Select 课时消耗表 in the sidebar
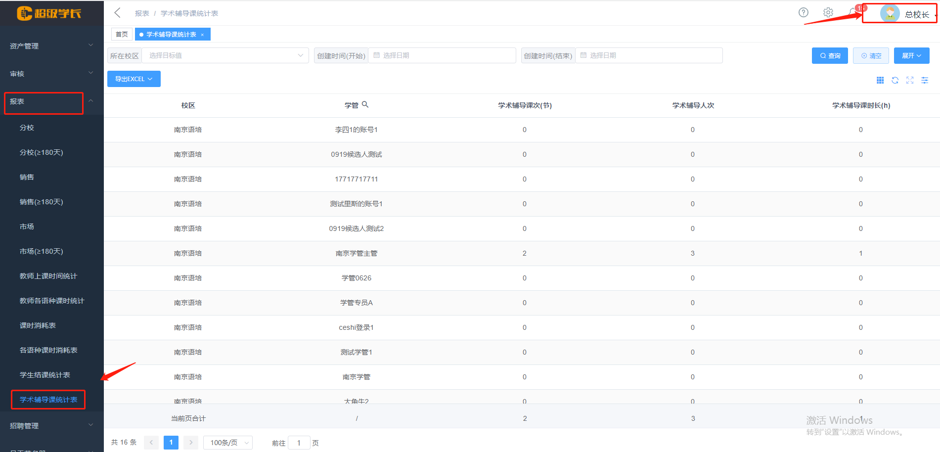Image resolution: width=940 pixels, height=452 pixels. click(38, 325)
